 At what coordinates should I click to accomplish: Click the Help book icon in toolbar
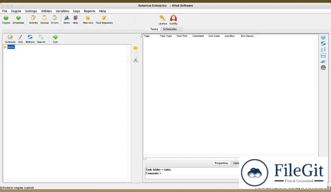(75, 18)
